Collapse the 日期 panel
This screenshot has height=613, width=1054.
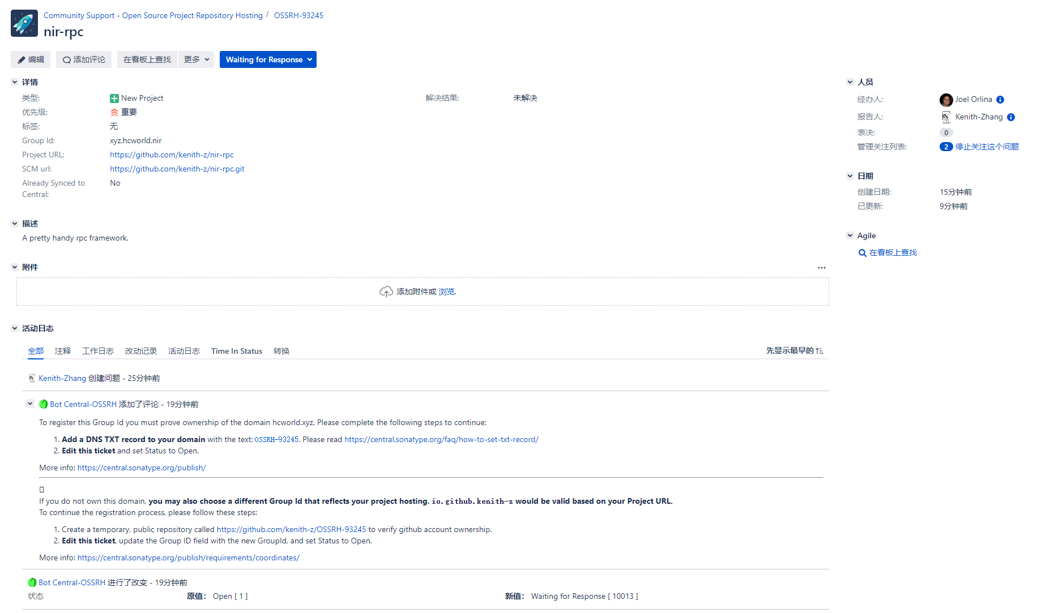pos(850,176)
